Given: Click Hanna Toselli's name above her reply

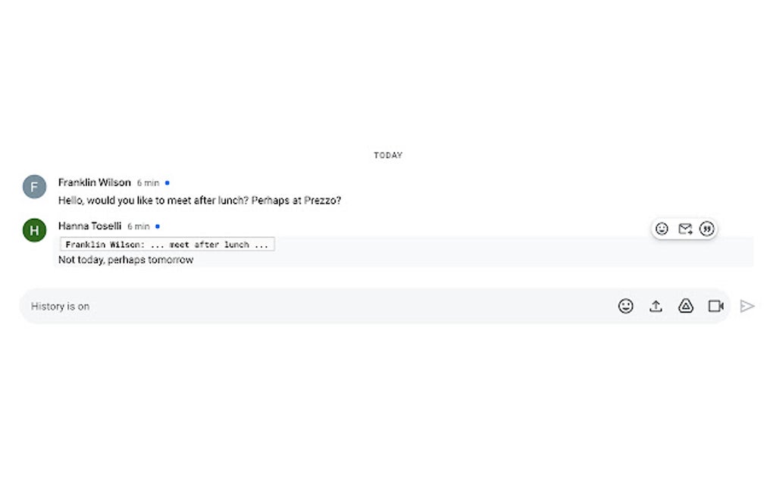Looking at the screenshot, I should pyautogui.click(x=89, y=226).
